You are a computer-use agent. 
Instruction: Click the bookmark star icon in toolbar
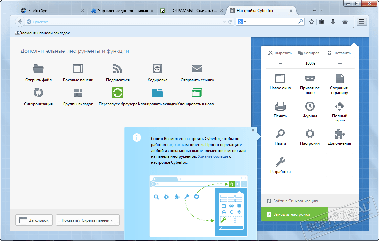(311, 22)
